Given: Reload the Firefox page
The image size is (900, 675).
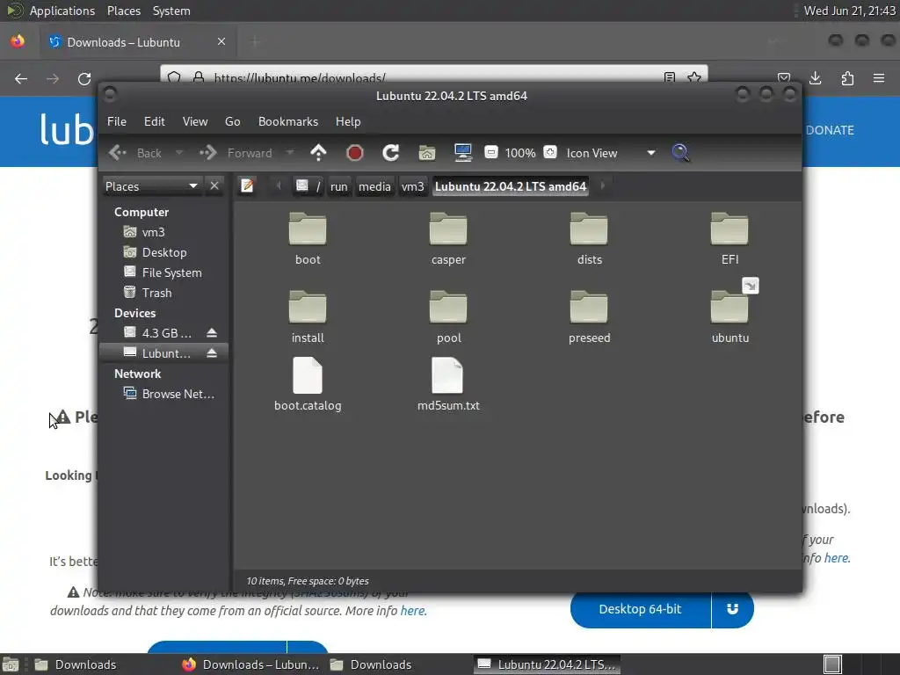Looking at the screenshot, I should point(84,78).
